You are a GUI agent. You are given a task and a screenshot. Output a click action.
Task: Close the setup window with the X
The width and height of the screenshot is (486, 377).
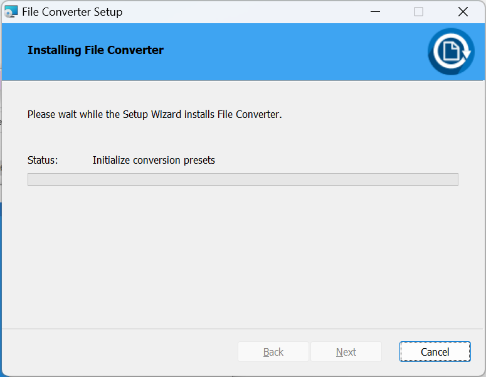[463, 12]
